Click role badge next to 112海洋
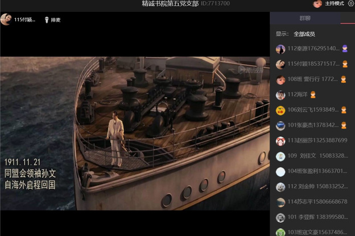 (313, 95)
